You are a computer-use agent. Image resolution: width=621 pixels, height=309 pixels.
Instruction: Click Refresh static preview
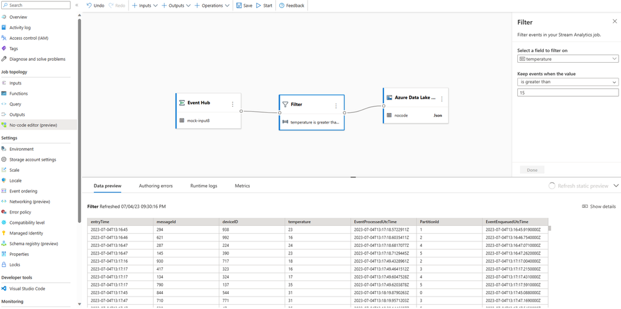578,186
